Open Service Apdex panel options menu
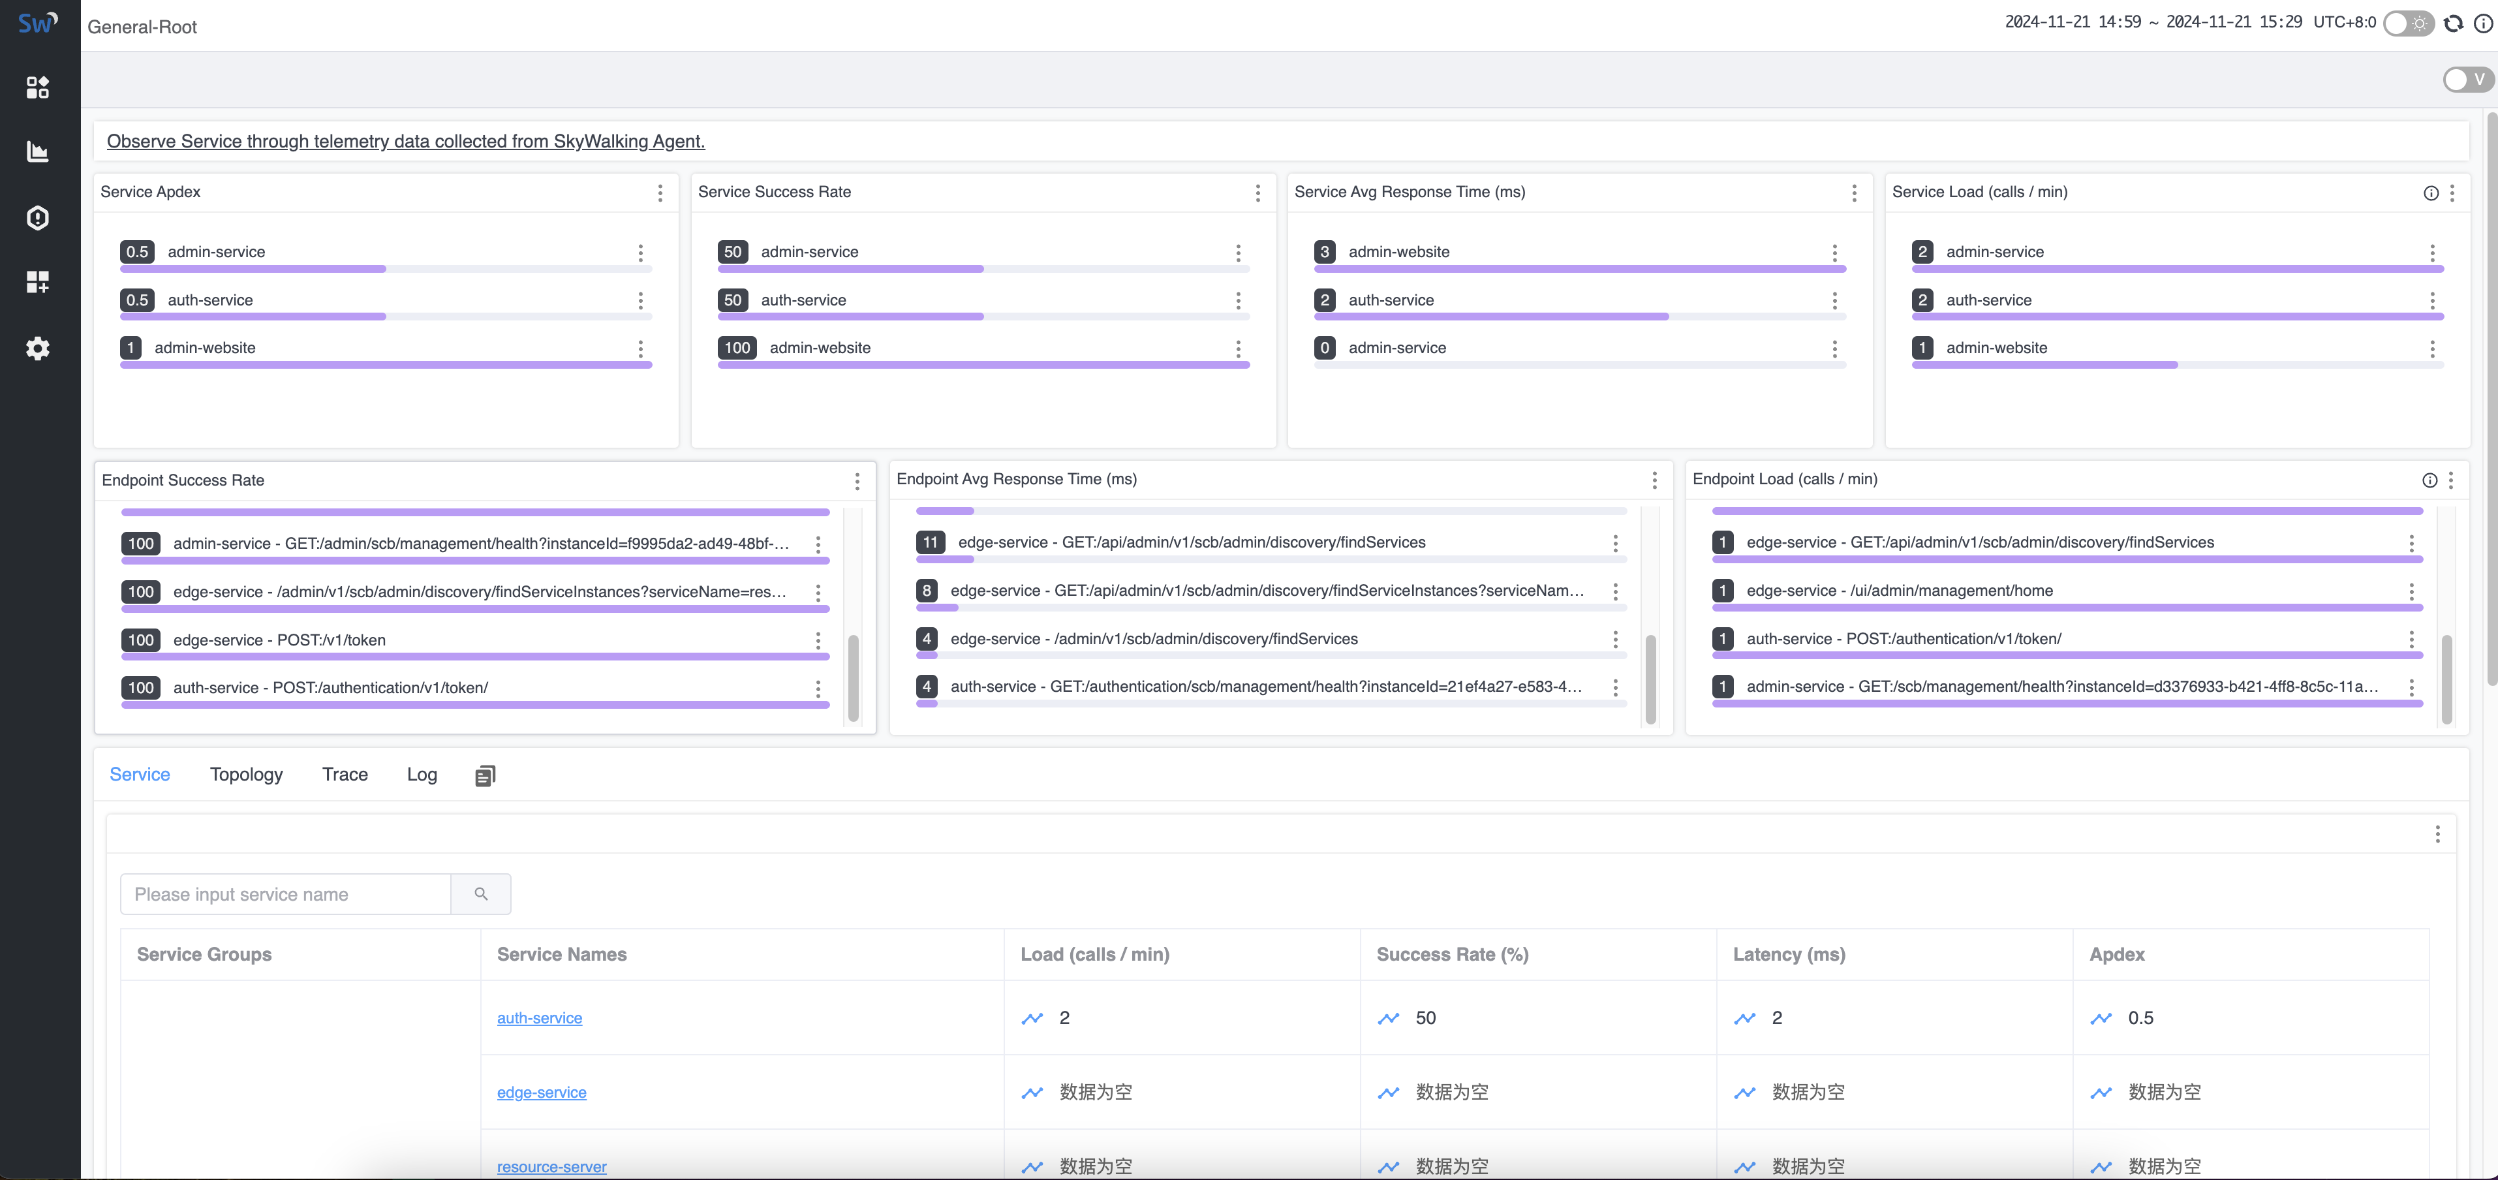The image size is (2498, 1180). 660,193
